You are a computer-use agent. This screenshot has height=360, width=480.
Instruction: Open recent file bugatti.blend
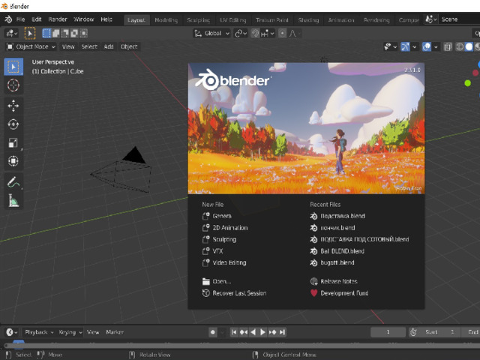click(x=331, y=262)
